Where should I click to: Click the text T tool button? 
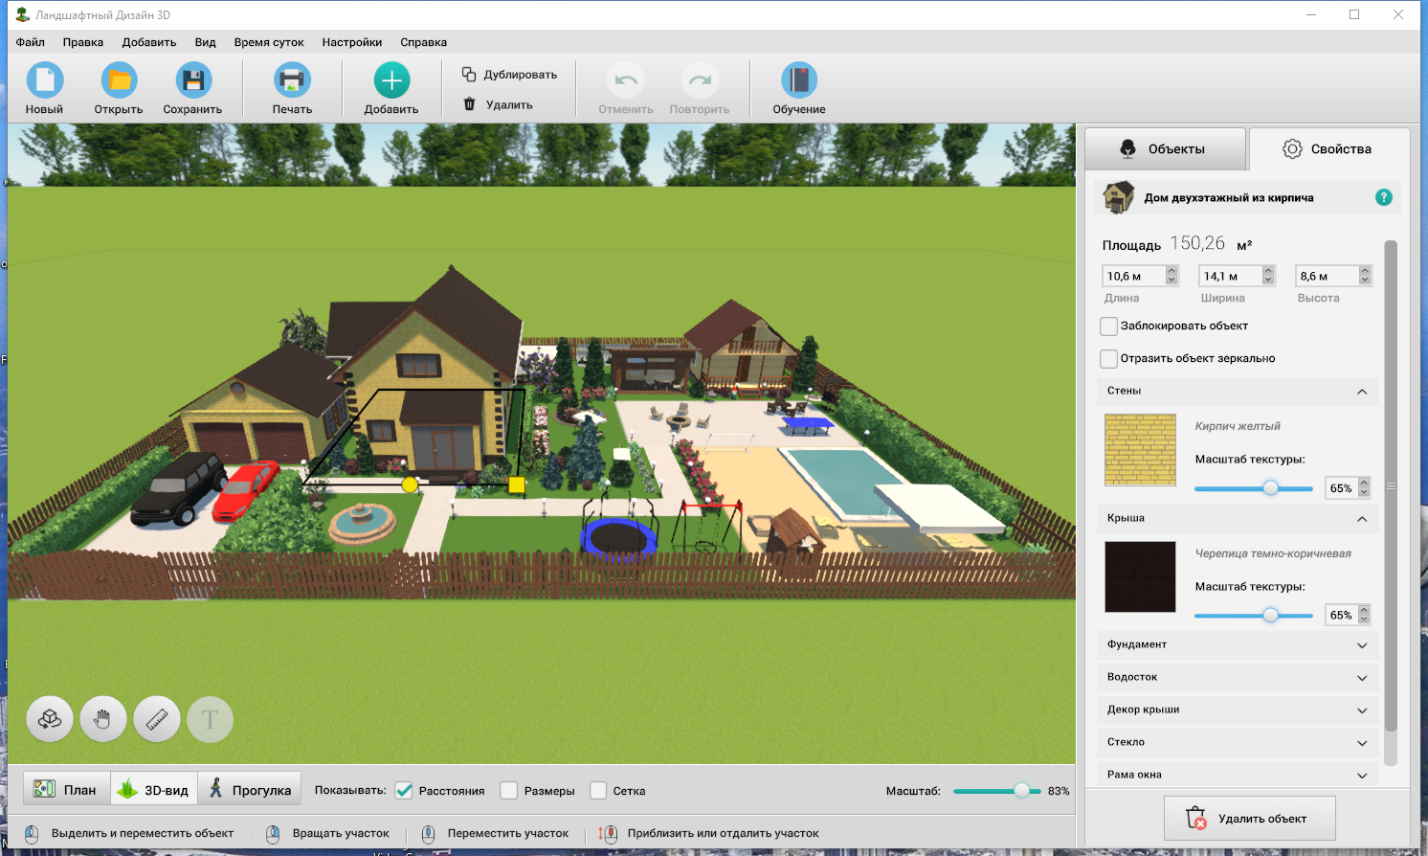(x=211, y=719)
